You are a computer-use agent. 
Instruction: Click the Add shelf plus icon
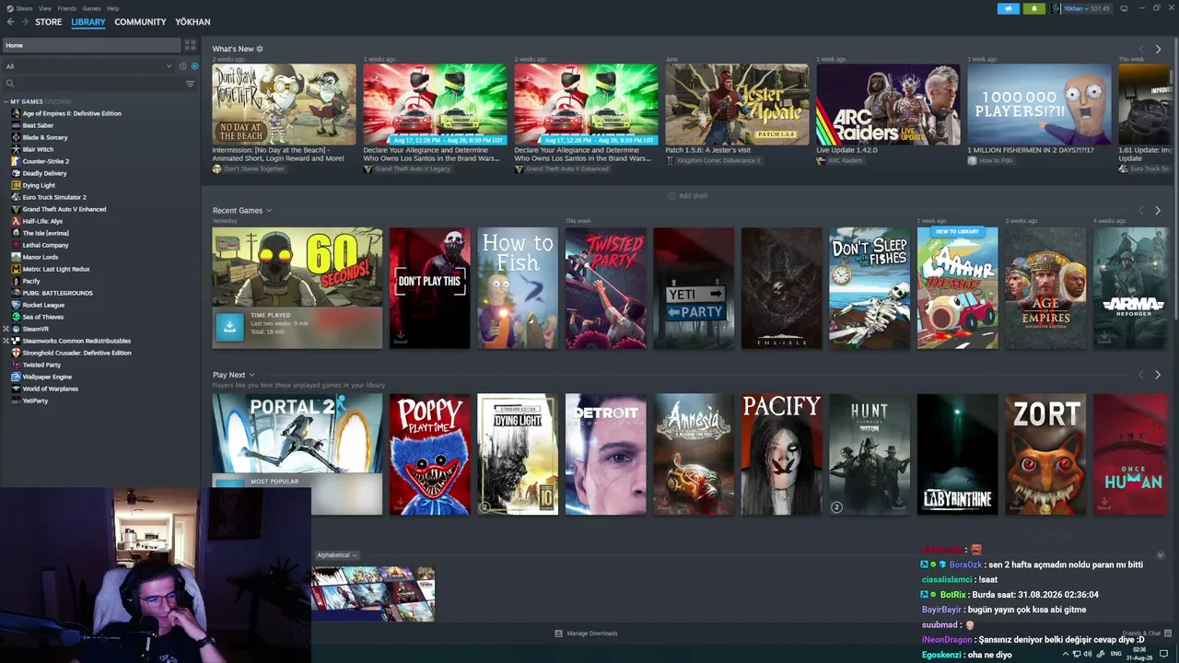point(671,195)
